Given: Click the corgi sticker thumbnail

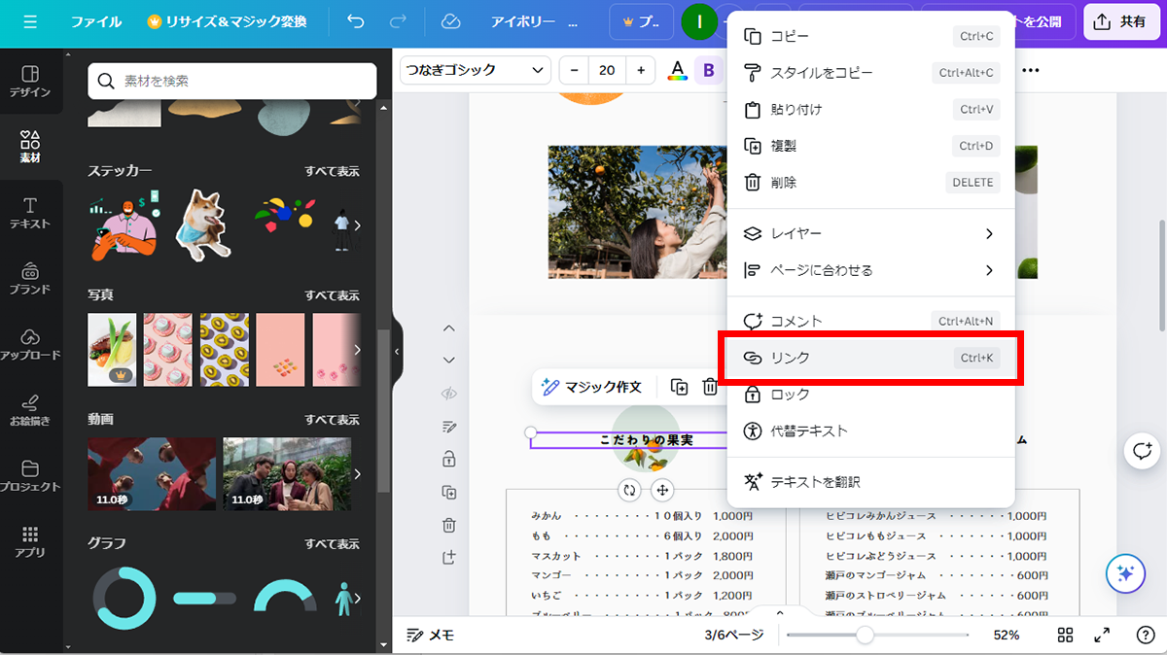Looking at the screenshot, I should pos(201,222).
